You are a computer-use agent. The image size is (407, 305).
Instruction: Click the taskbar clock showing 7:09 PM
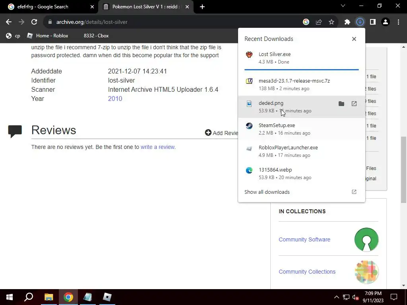(x=373, y=297)
